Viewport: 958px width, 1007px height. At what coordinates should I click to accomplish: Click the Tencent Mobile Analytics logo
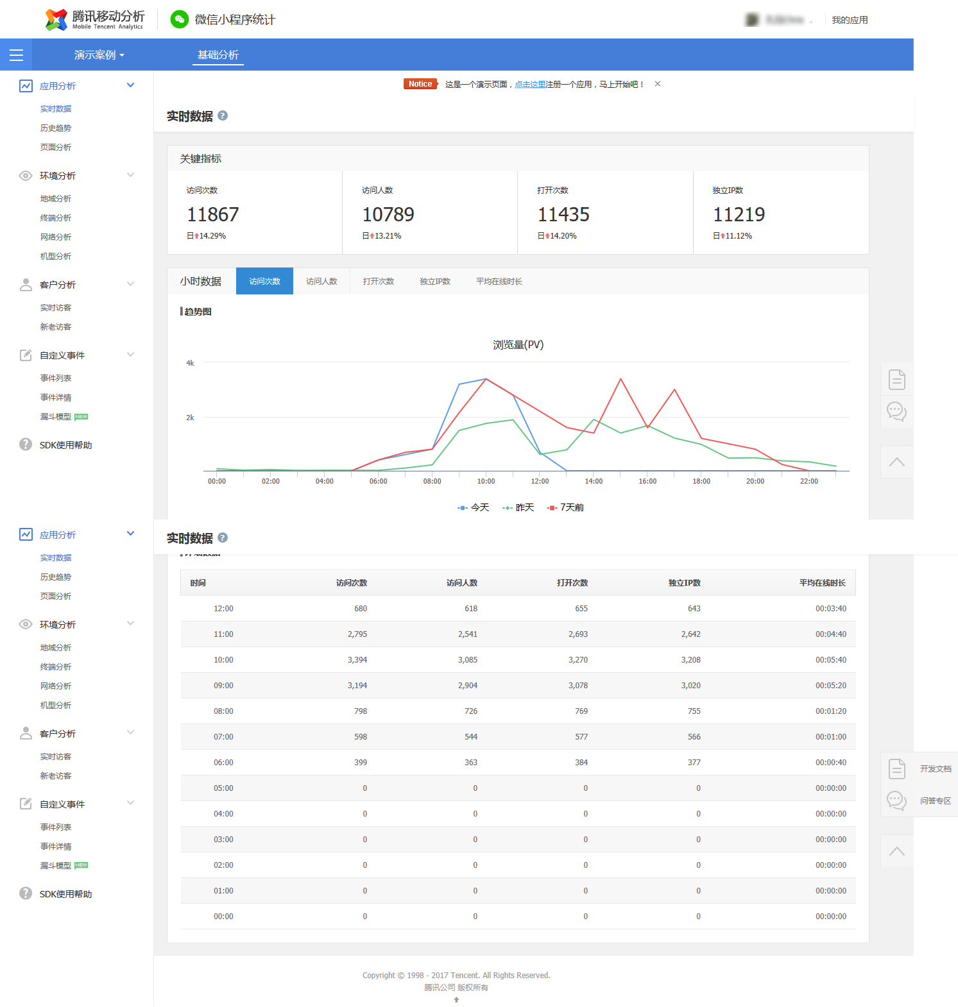click(x=95, y=20)
